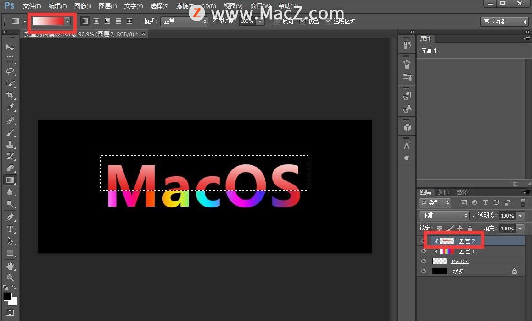Select the Horizontal Type tool

pyautogui.click(x=10, y=229)
